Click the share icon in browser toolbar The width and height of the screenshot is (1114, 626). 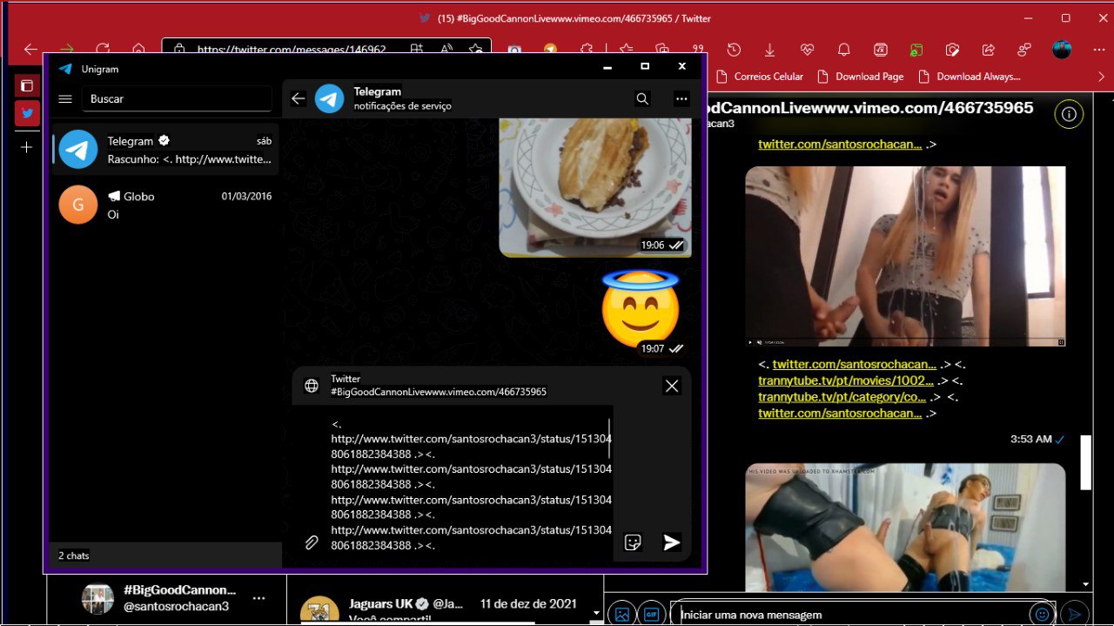pyautogui.click(x=988, y=50)
